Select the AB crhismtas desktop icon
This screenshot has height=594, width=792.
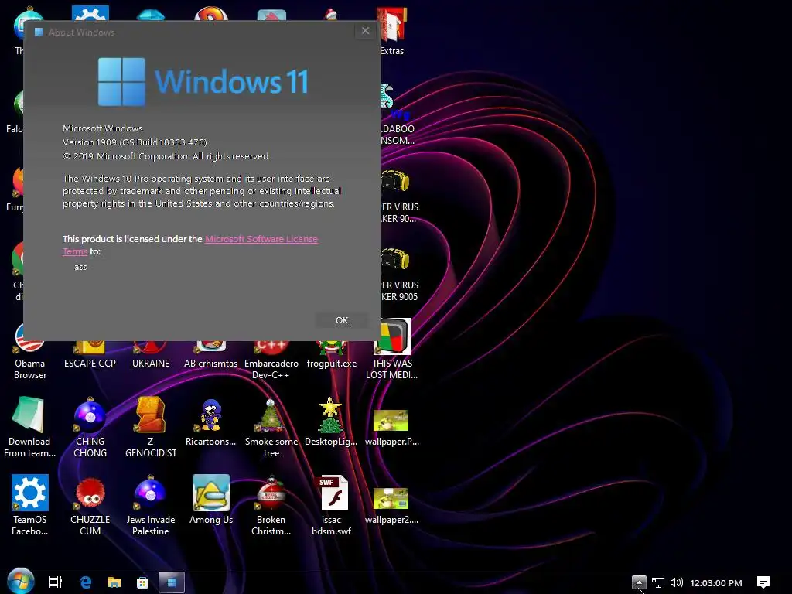tap(210, 353)
